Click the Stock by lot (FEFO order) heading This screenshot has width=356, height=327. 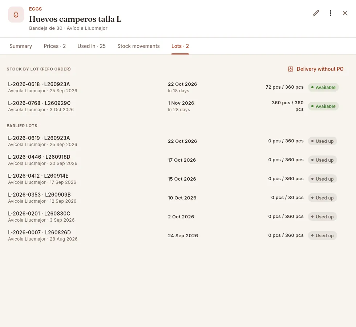39,69
